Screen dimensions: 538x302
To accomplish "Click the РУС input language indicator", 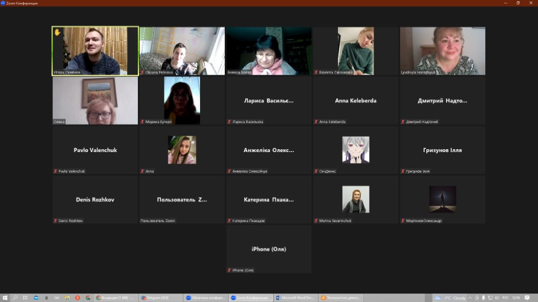I will point(505,298).
